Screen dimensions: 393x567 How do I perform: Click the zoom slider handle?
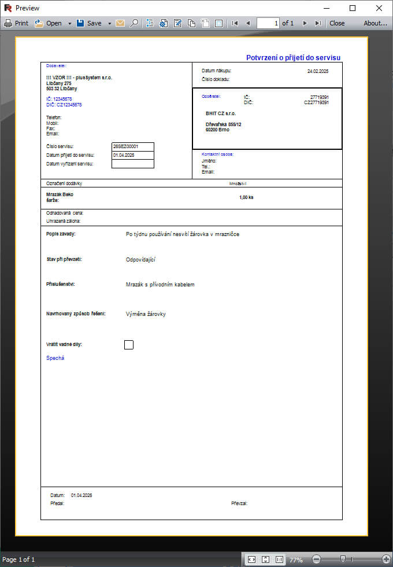coord(343,559)
